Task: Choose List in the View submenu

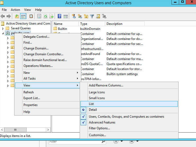Action: click(91, 104)
